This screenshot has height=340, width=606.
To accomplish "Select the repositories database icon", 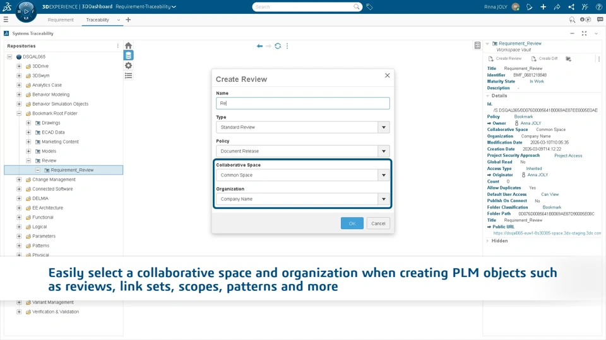I will [x=128, y=55].
